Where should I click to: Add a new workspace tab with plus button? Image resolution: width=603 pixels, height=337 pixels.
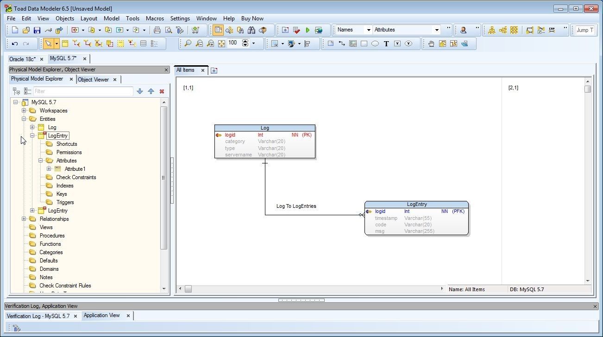point(214,70)
